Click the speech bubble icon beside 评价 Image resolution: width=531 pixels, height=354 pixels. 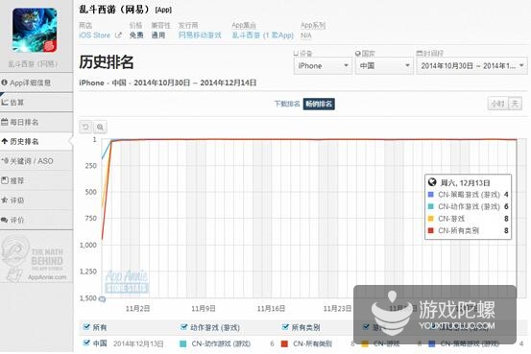pyautogui.click(x=5, y=220)
